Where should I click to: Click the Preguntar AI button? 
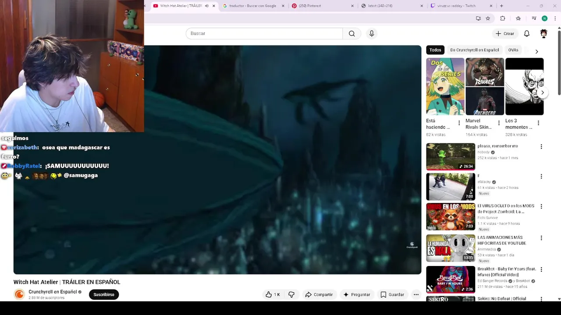tap(356, 294)
